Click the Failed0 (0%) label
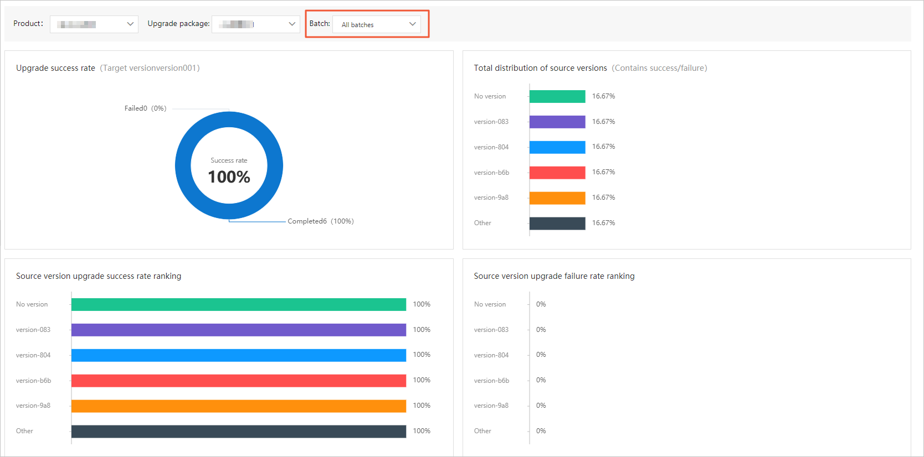The image size is (924, 457). (145, 108)
